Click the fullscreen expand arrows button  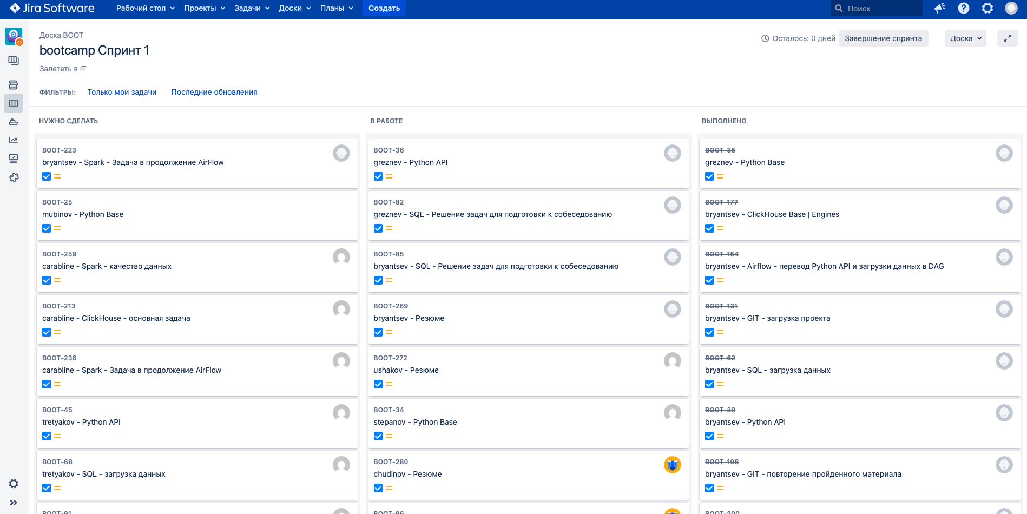(1008, 38)
